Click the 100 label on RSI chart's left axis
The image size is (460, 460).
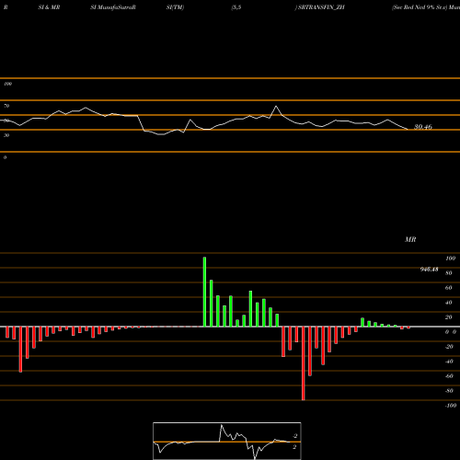(x=7, y=84)
